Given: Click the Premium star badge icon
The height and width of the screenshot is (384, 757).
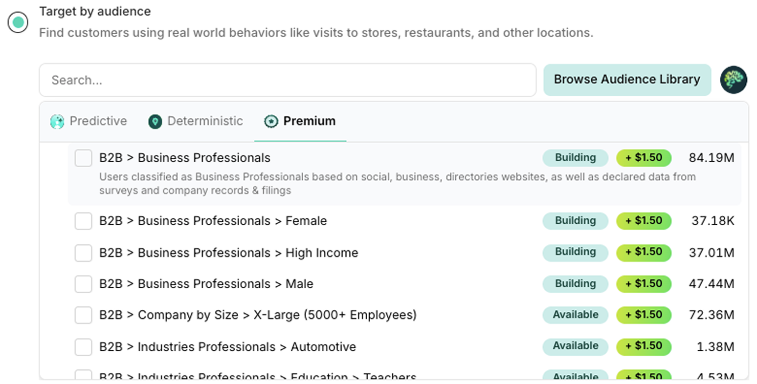Looking at the screenshot, I should click(x=271, y=121).
